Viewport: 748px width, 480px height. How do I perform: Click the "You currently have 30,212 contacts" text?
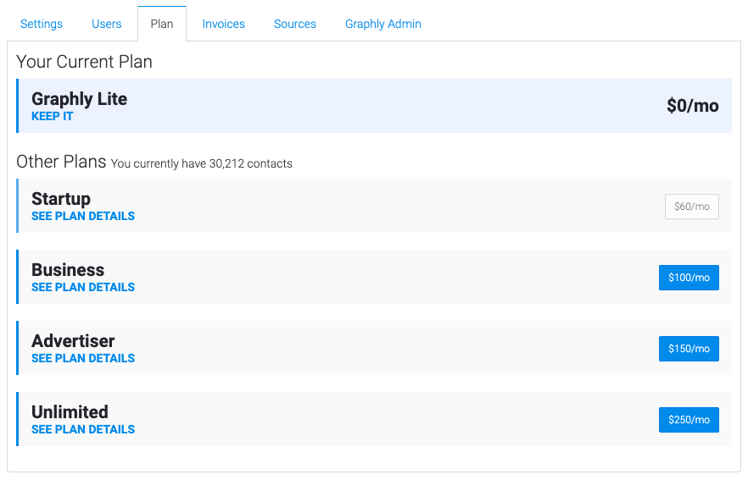pyautogui.click(x=201, y=164)
